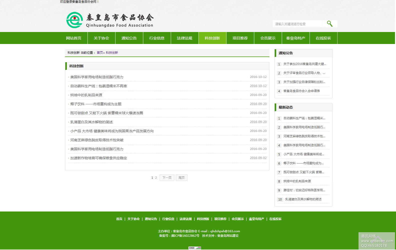Screen dimensions: 396x250
Task: Click footer link 会员展示
Action: point(238,219)
